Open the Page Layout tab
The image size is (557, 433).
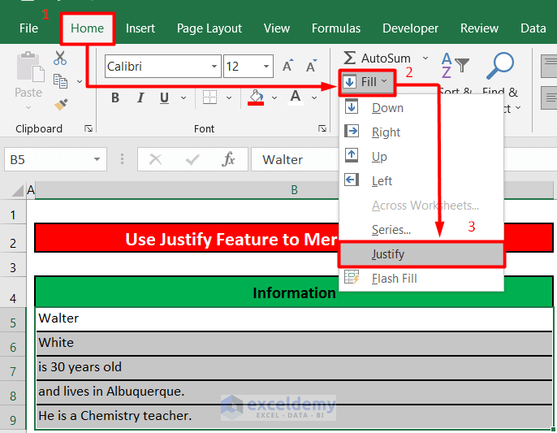209,28
